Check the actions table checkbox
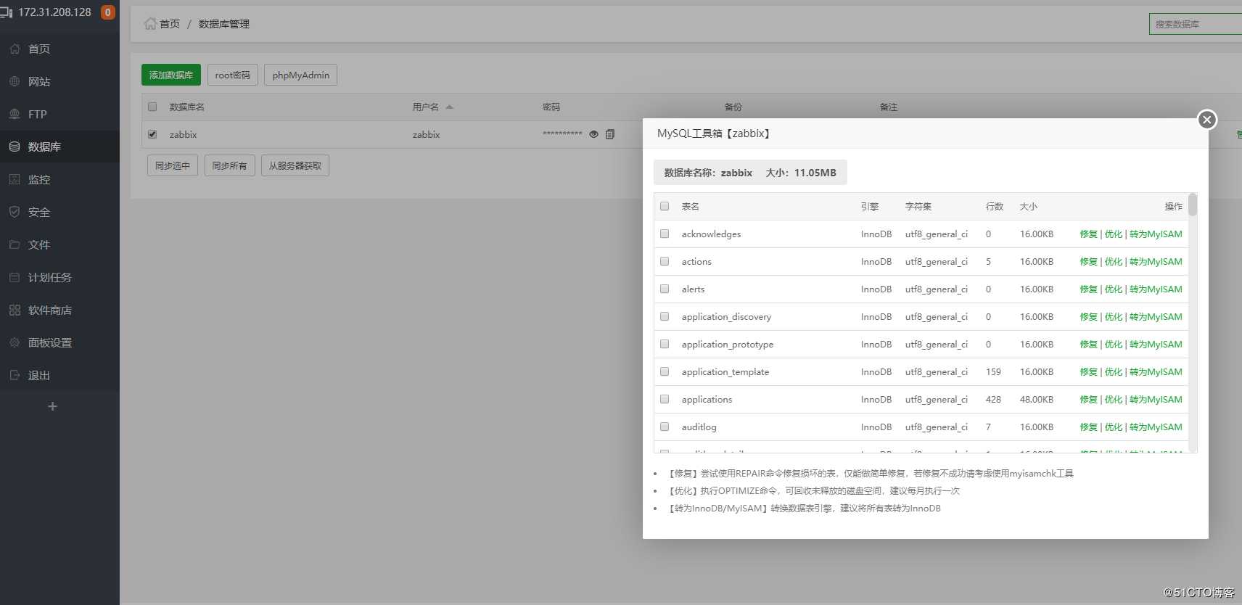The height and width of the screenshot is (605, 1242). (665, 261)
